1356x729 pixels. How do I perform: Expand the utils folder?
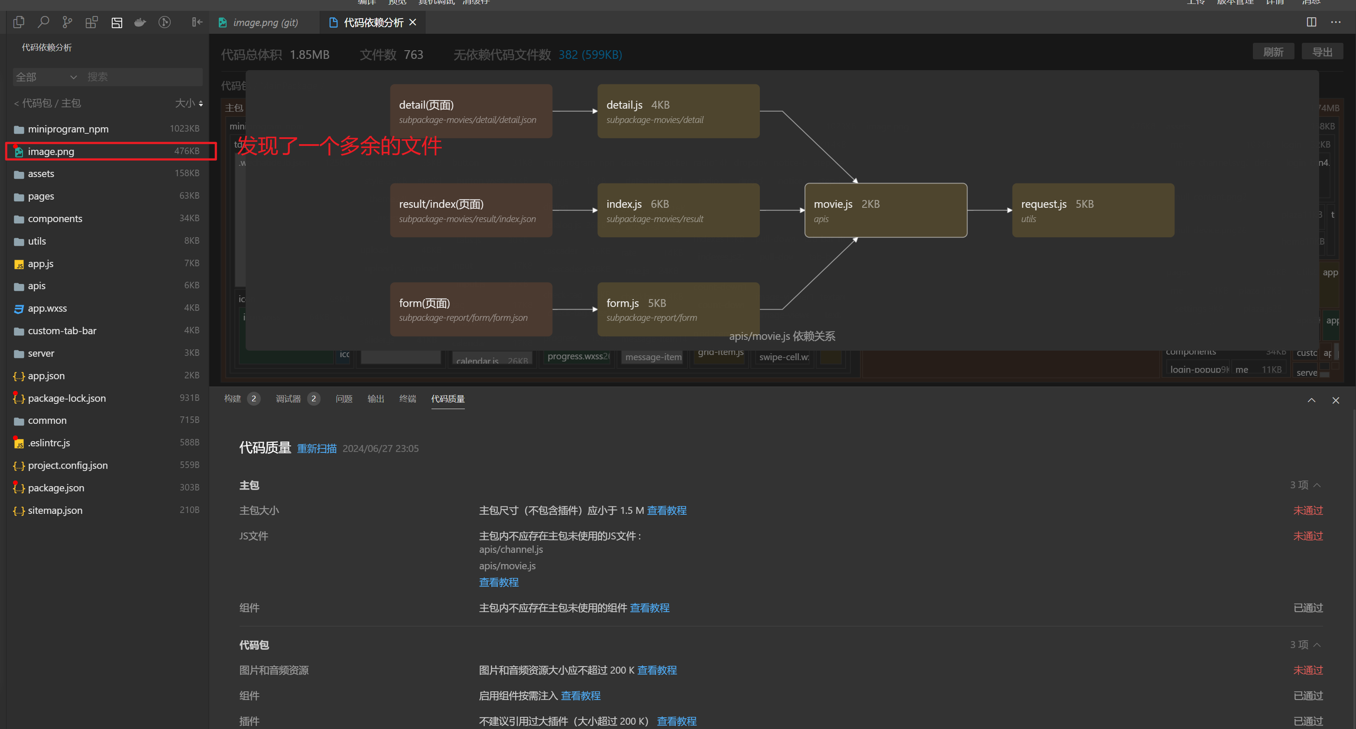107,242
